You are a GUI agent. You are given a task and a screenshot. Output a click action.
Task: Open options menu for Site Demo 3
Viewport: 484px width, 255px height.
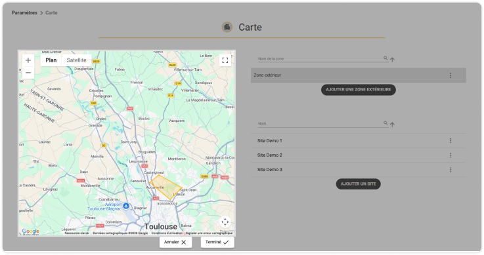tap(451, 170)
